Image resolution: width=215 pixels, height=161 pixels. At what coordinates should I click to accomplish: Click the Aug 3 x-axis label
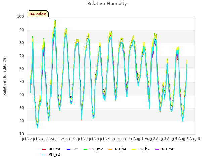click(x=161, y=139)
